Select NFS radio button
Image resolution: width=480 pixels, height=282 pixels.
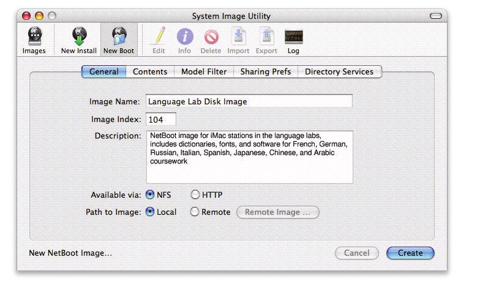[x=150, y=194]
